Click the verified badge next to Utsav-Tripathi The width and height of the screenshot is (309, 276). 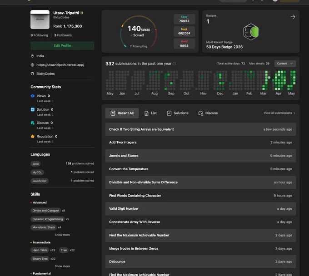click(82, 13)
